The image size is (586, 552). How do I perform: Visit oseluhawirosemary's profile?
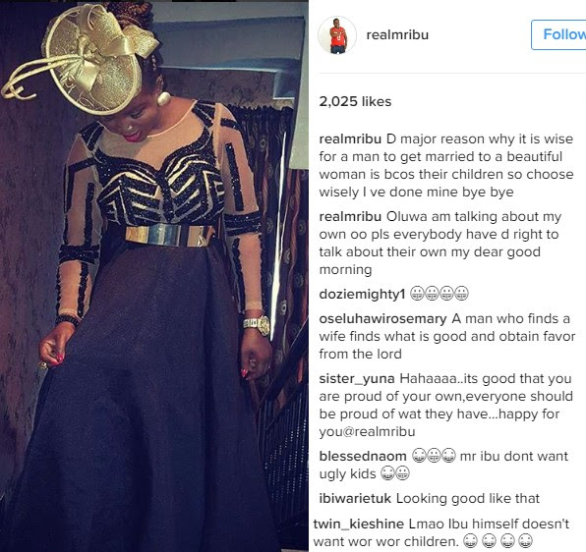pos(383,319)
